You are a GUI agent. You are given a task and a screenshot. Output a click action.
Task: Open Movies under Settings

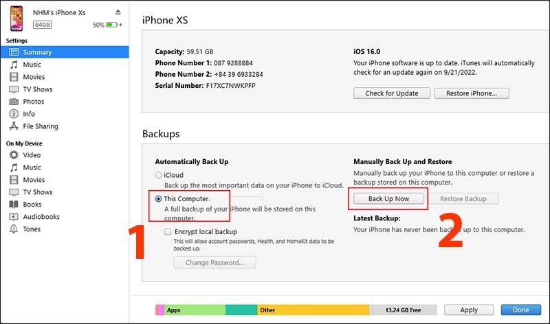(34, 77)
